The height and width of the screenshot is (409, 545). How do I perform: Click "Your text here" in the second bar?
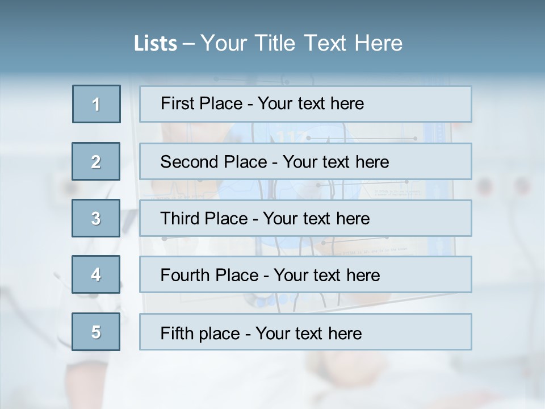tap(336, 162)
